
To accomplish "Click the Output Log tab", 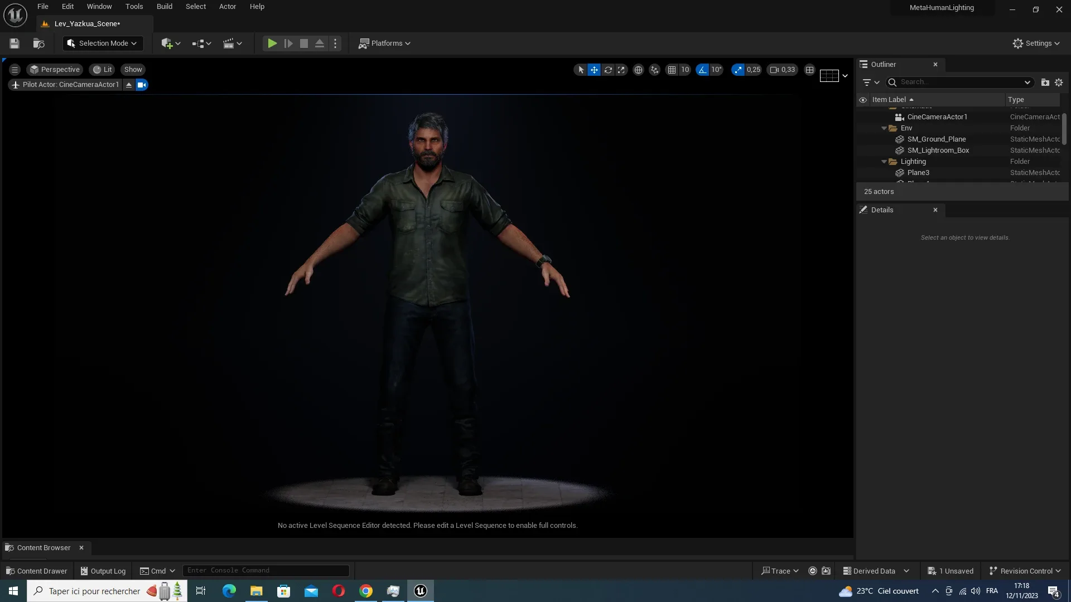I will 108,571.
